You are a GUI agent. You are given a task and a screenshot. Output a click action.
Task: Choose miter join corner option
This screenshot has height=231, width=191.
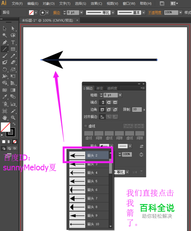click(102, 110)
